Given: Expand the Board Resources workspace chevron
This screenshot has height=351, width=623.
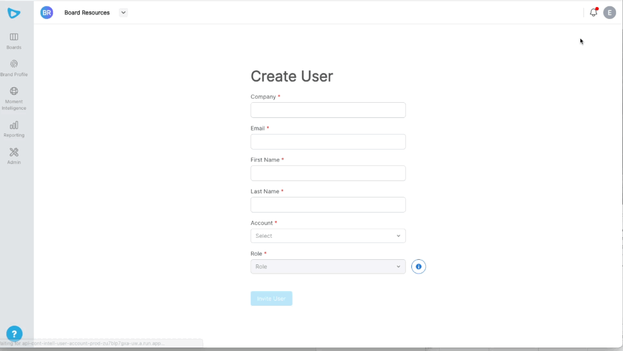Looking at the screenshot, I should point(122,12).
